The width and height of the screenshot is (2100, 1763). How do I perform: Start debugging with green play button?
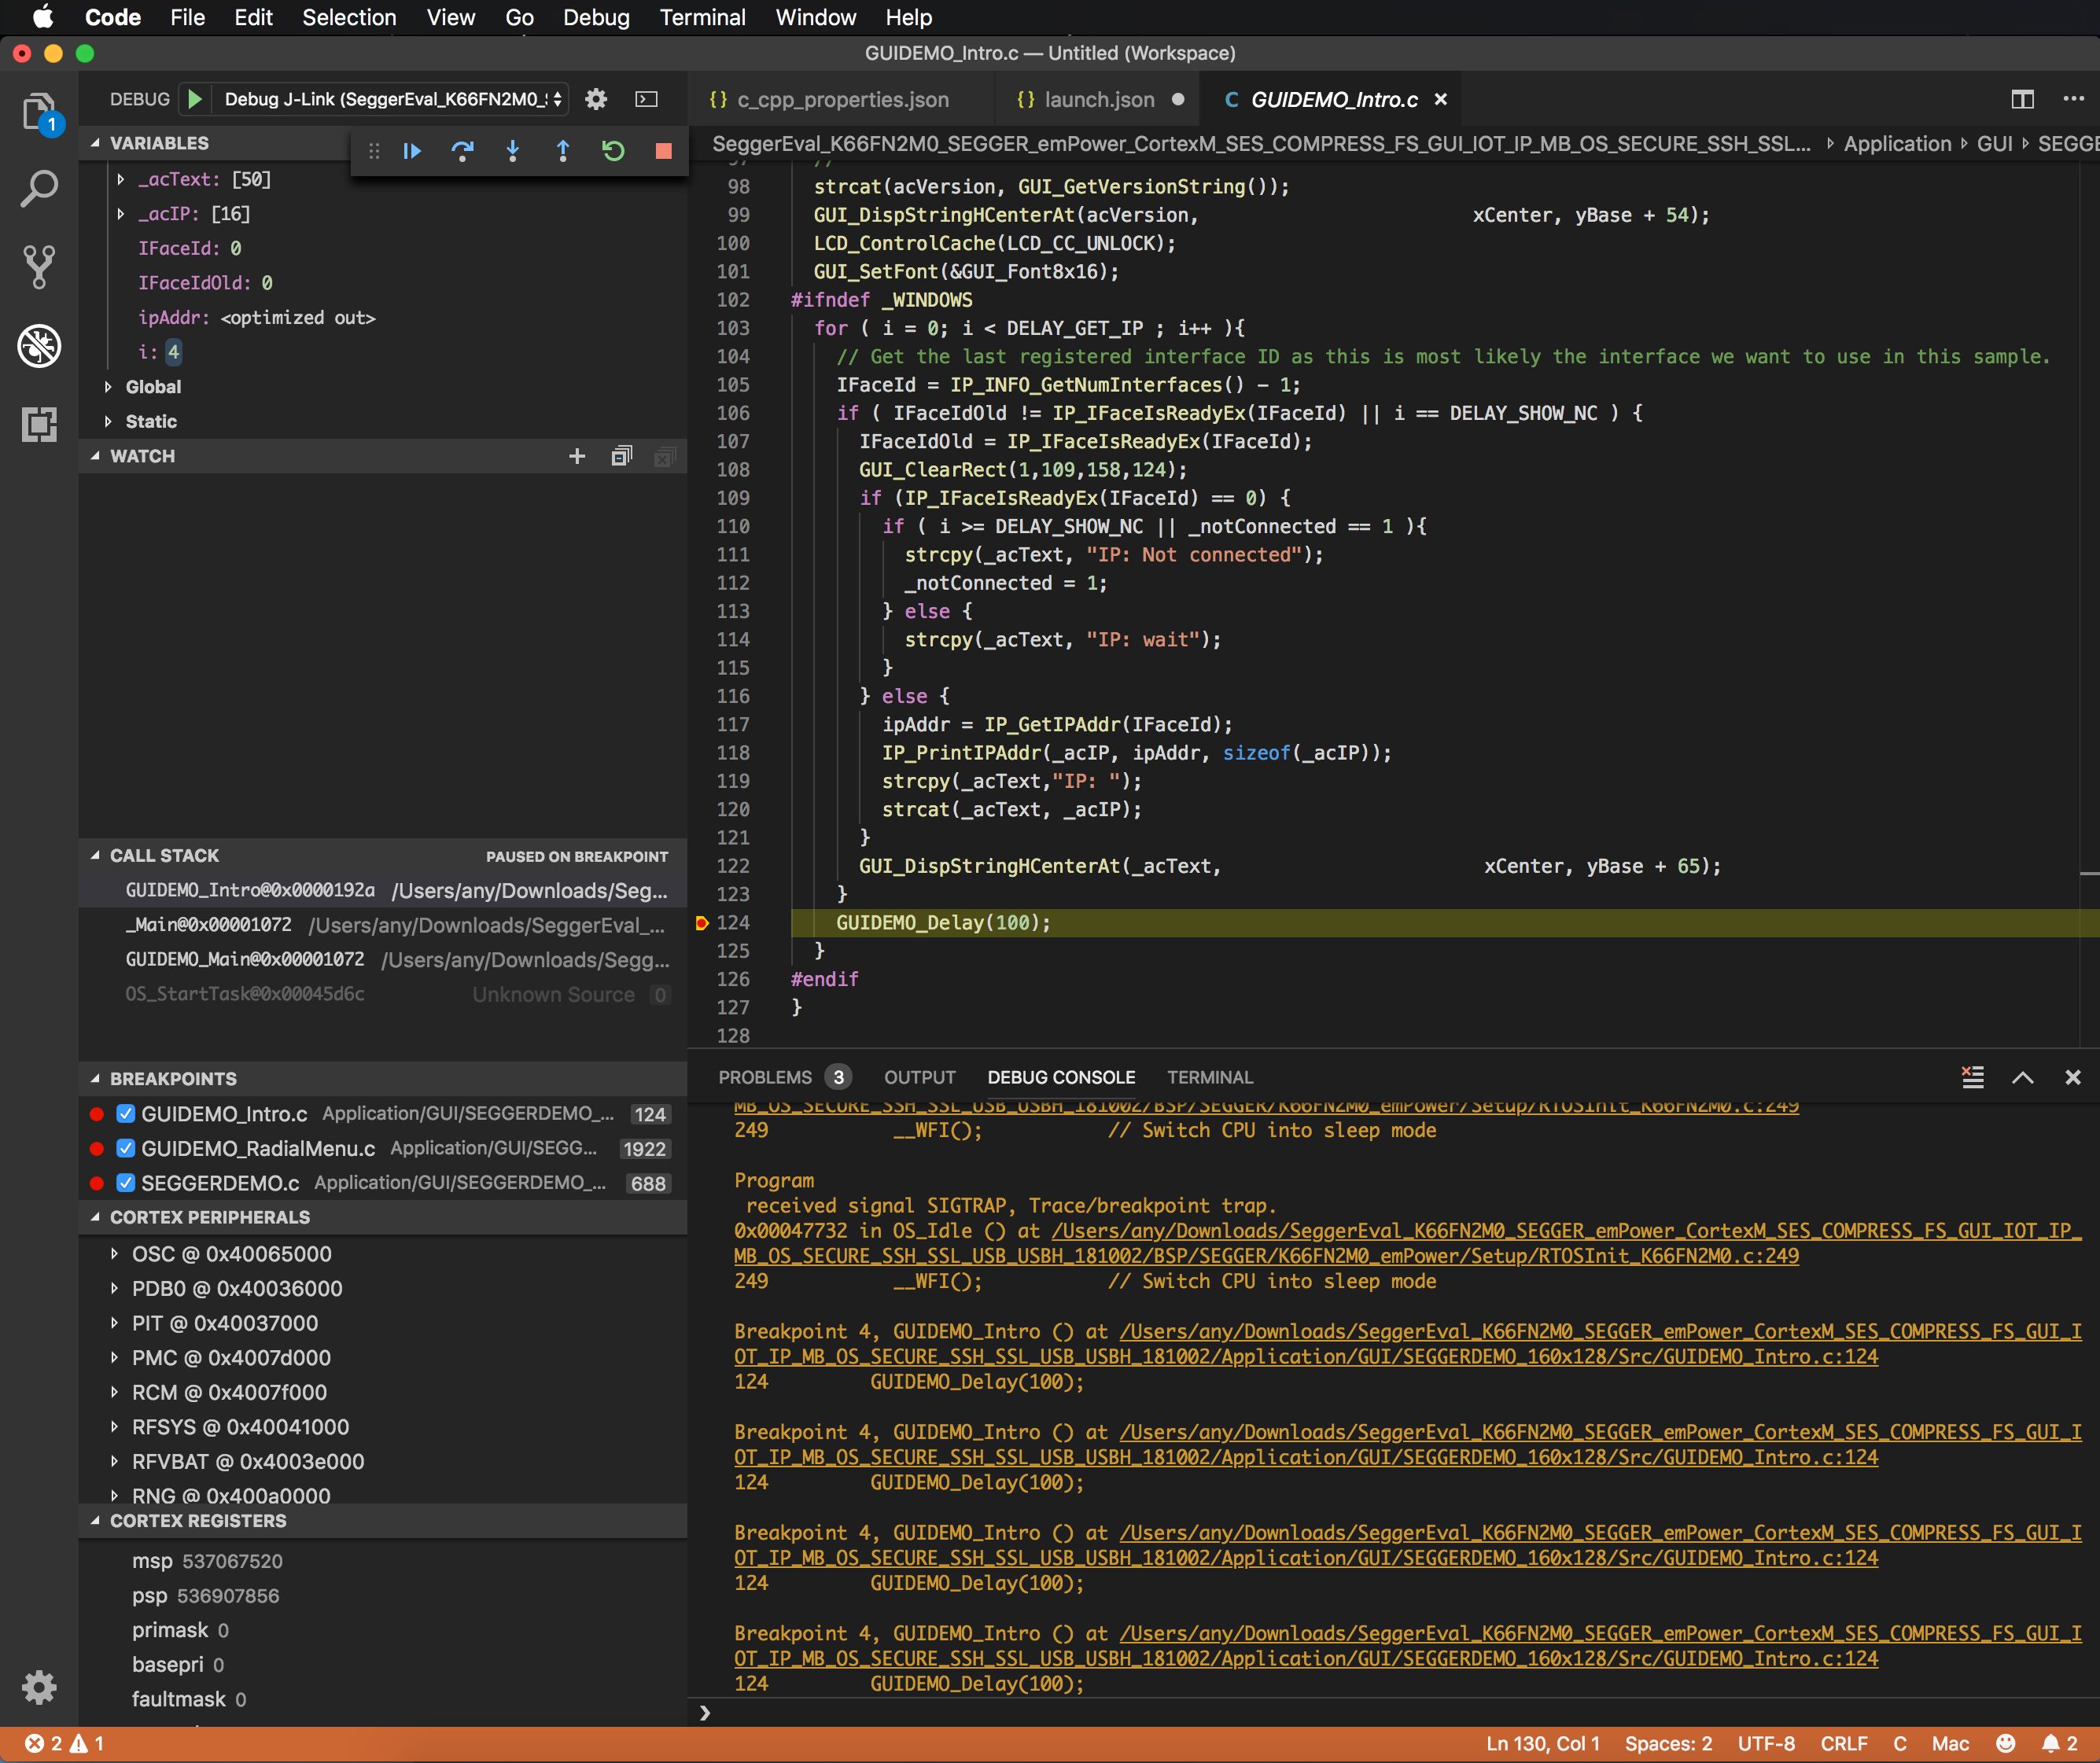click(195, 99)
